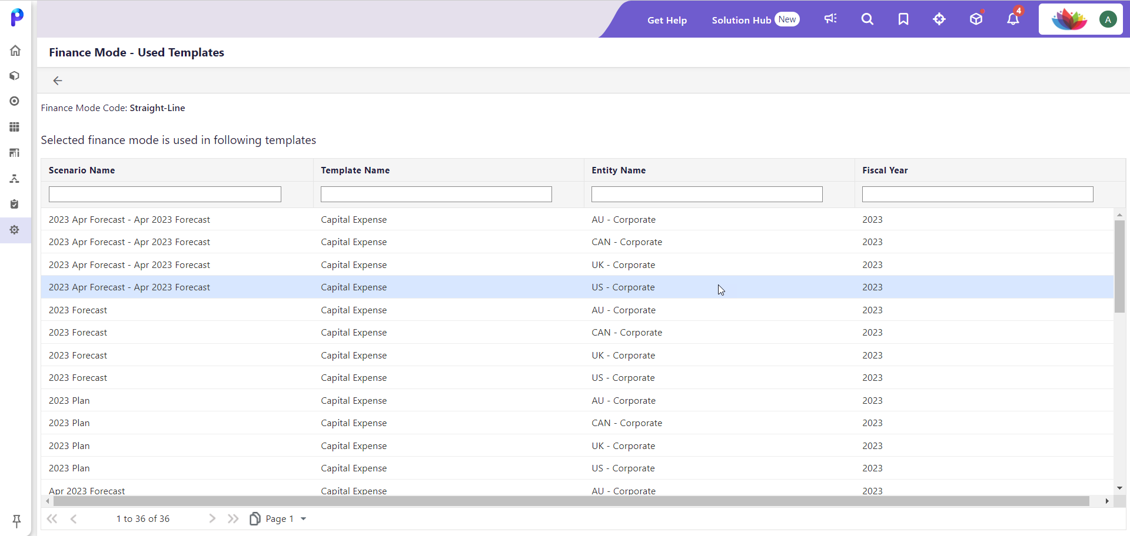Select 2023 Apr Forecast row for UK - Corporate
Image resolution: width=1130 pixels, height=536 pixels.
(x=577, y=264)
